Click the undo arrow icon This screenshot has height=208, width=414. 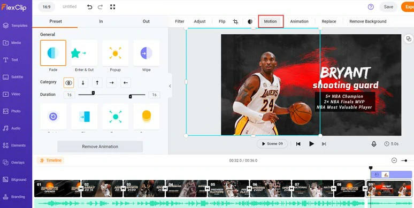coord(90,7)
